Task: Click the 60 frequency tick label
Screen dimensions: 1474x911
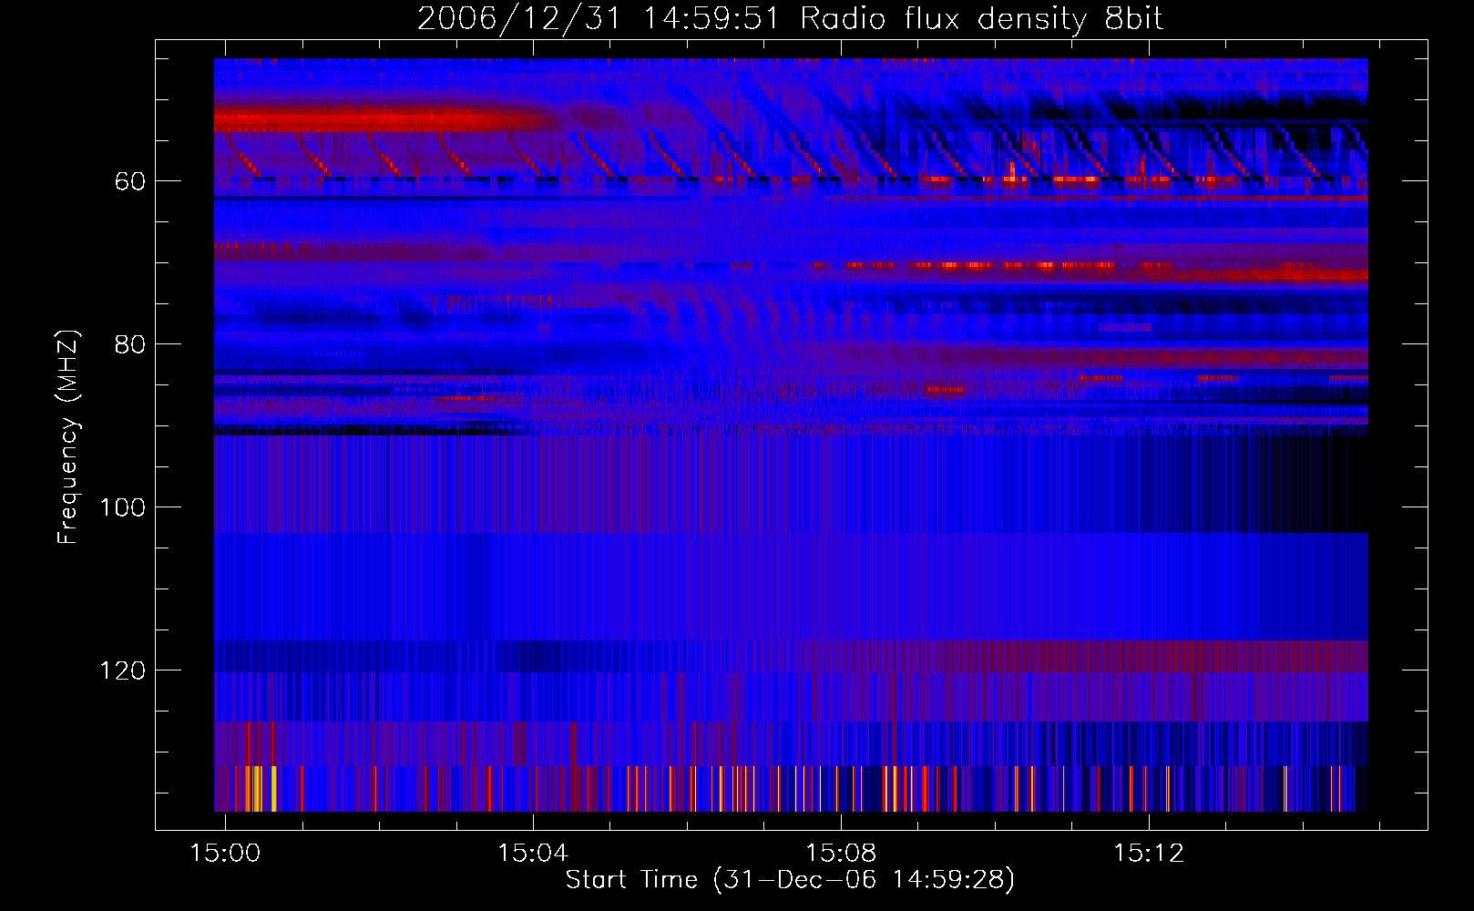Action: click(130, 182)
